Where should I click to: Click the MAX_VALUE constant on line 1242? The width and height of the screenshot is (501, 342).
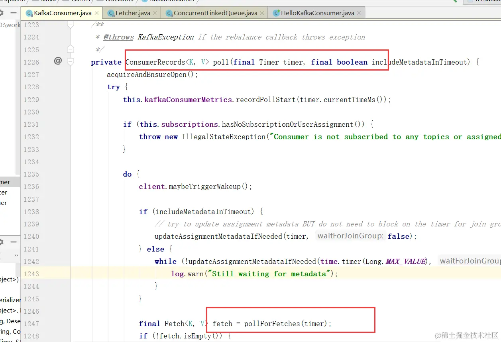click(406, 261)
